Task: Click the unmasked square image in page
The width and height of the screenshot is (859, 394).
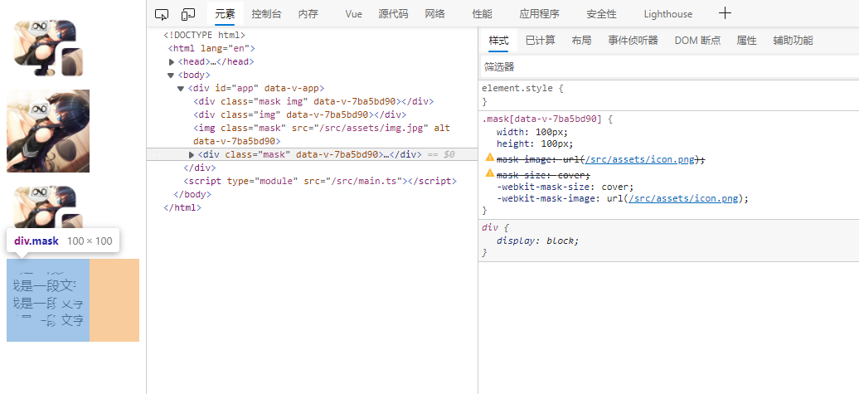Action: pos(48,131)
